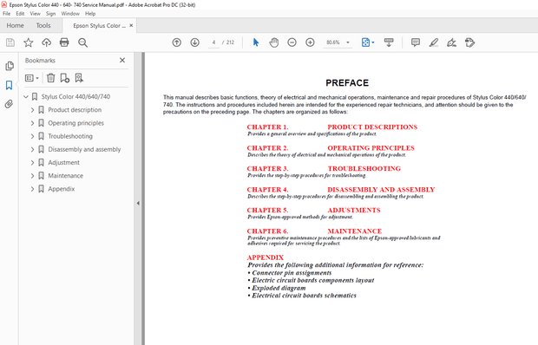The image size is (538, 345).
Task: Jump to the Appendix bookmark
Action: (x=62, y=189)
